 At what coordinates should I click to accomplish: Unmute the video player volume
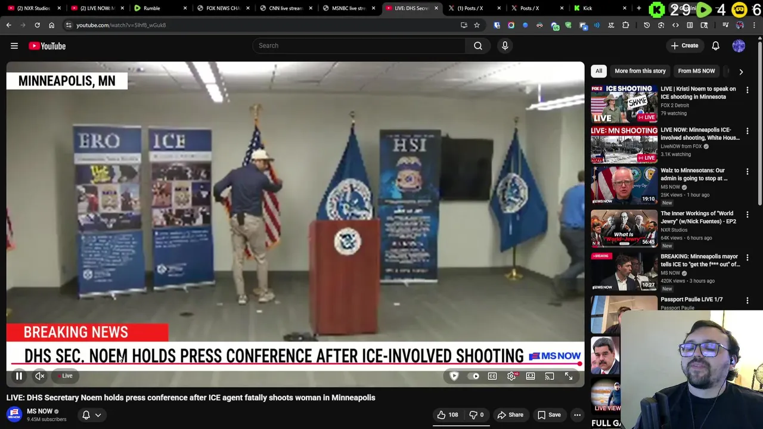click(x=39, y=376)
